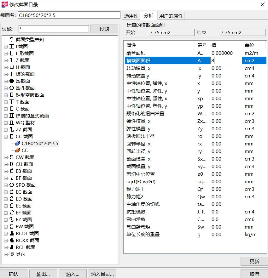Select the I 截面 profile icon

click(12, 47)
